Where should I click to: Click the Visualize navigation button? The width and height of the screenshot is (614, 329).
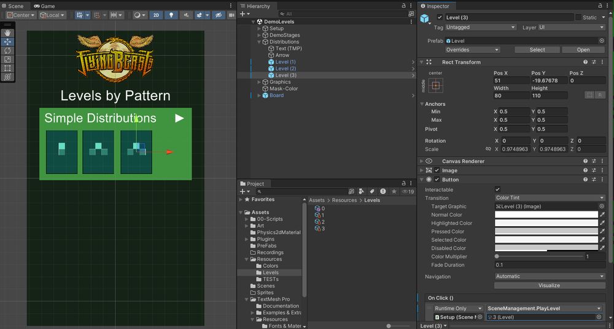coord(549,285)
